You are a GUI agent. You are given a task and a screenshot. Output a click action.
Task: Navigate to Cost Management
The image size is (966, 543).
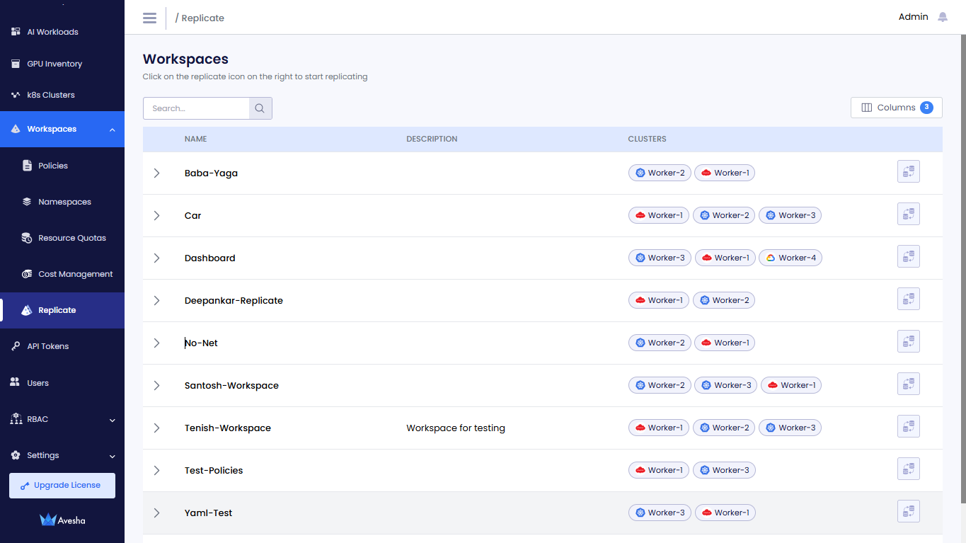click(75, 274)
